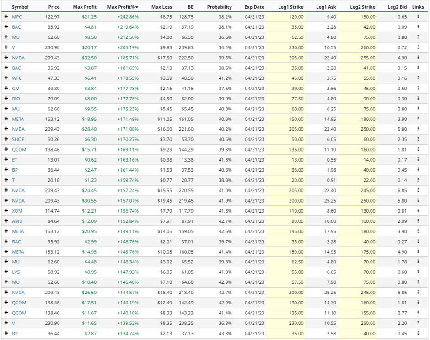Sort by Exp Date column header
This screenshot has height=340, width=430.
[x=254, y=7]
